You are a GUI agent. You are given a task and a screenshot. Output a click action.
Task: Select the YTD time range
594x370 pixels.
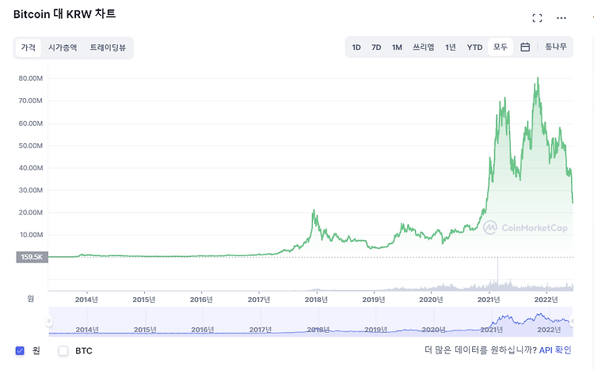coord(474,47)
